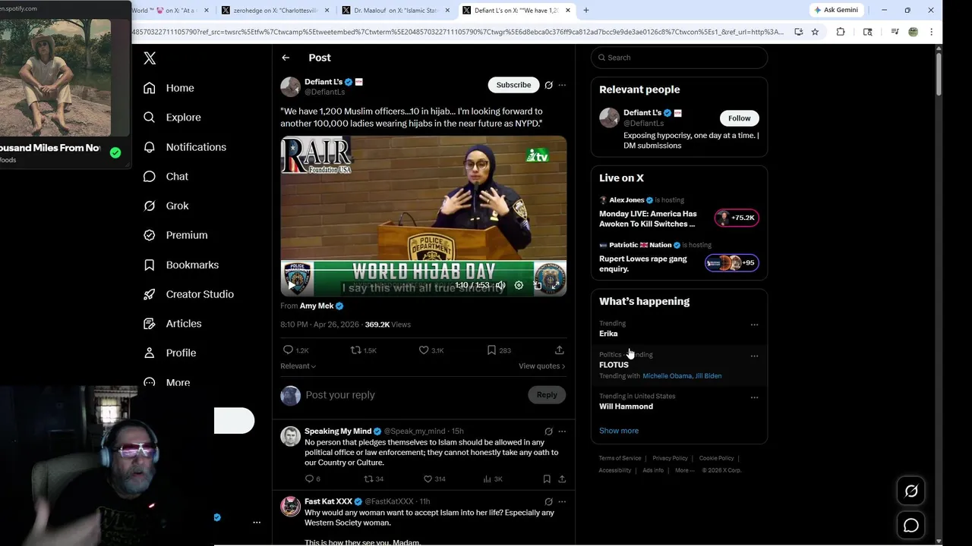Open video settings gear icon
The image size is (972, 546).
click(x=519, y=285)
